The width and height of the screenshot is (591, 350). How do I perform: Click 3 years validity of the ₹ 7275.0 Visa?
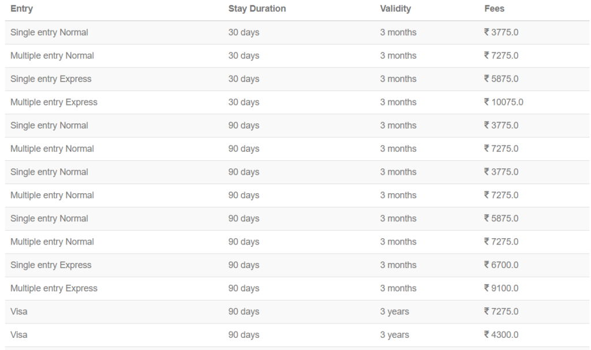point(394,311)
